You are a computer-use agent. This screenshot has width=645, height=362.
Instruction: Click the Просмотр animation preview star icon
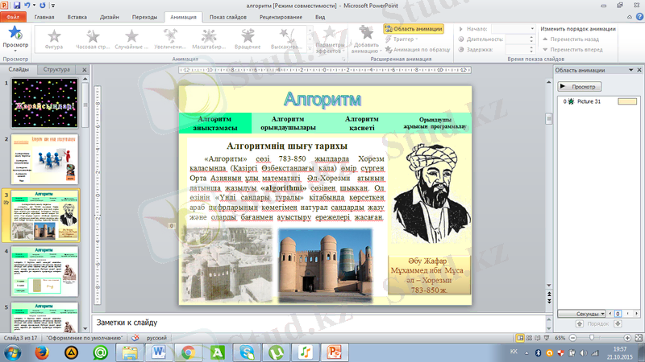pos(15,33)
